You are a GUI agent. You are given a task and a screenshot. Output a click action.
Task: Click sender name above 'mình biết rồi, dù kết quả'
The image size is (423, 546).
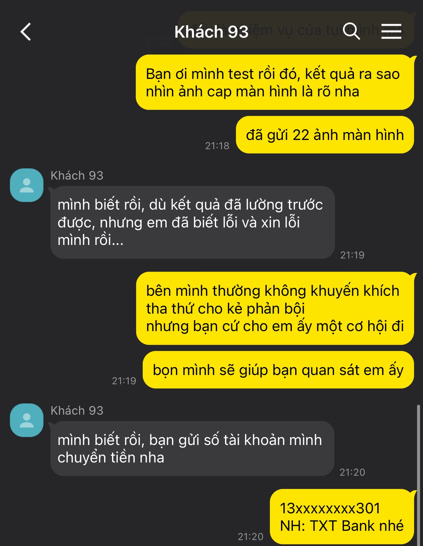click(x=77, y=176)
